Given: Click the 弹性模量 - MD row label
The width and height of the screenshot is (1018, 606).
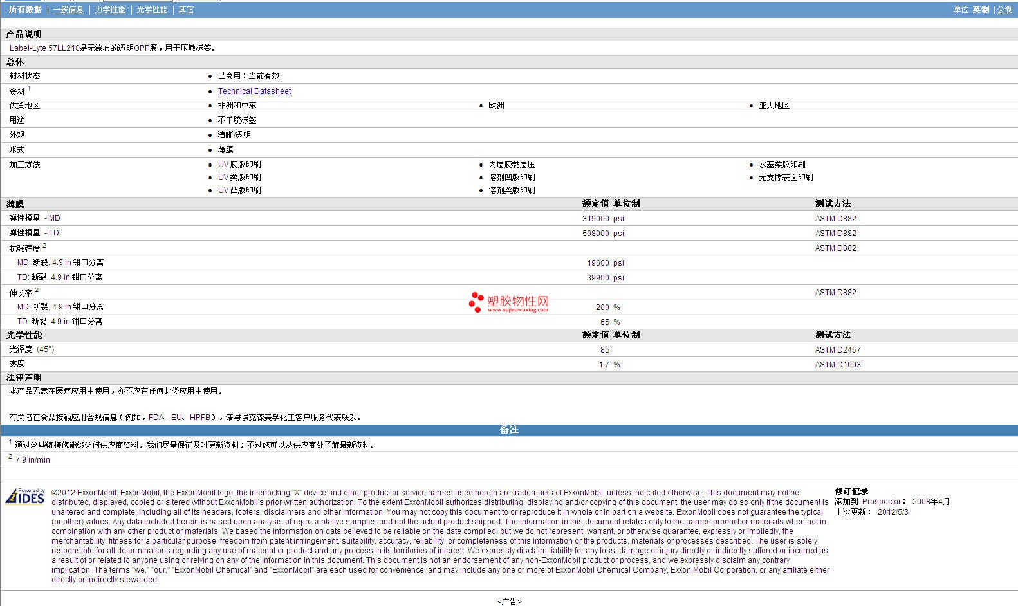Looking at the screenshot, I should pos(35,218).
